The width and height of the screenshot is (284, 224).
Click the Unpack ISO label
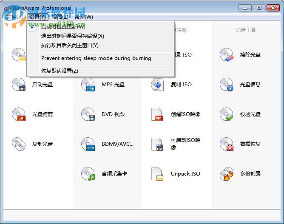click(185, 174)
